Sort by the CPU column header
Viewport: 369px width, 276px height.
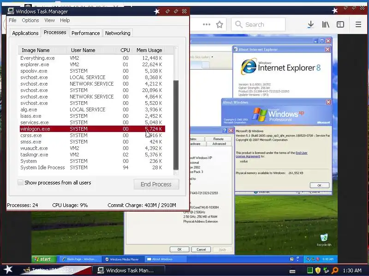coord(125,50)
